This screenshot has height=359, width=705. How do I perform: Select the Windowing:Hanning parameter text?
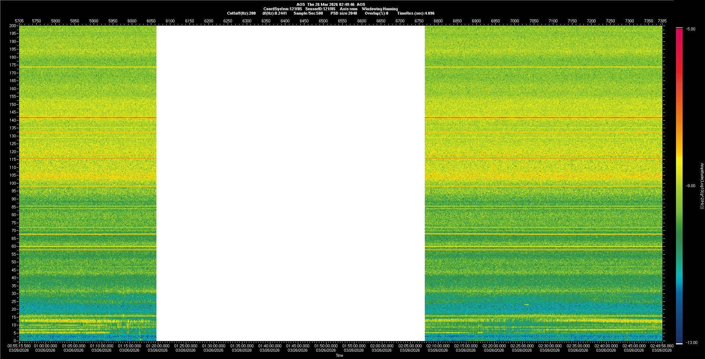point(380,9)
